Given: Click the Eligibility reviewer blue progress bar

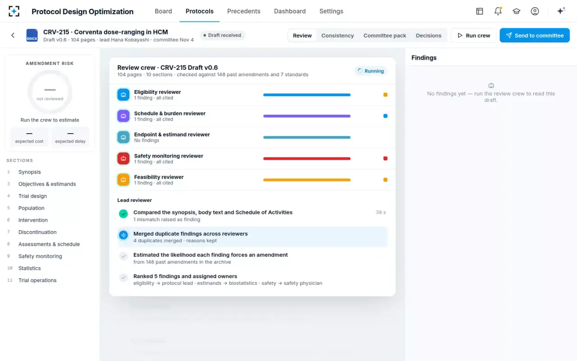Looking at the screenshot, I should [x=307, y=95].
